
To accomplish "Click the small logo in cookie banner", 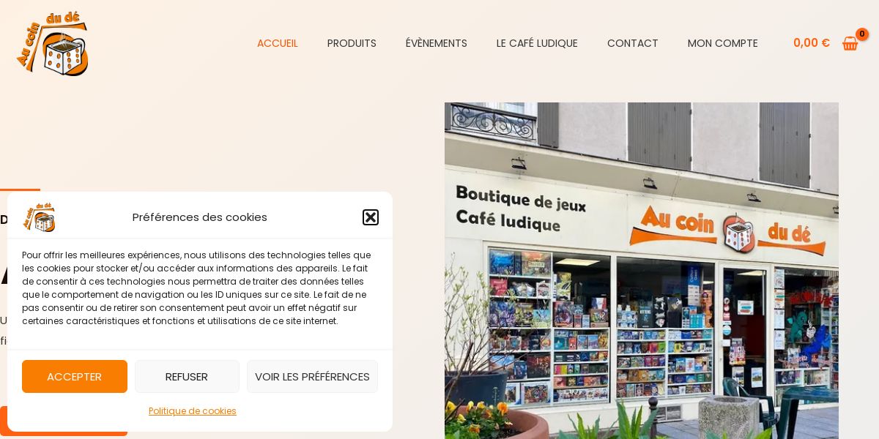I will [x=39, y=217].
